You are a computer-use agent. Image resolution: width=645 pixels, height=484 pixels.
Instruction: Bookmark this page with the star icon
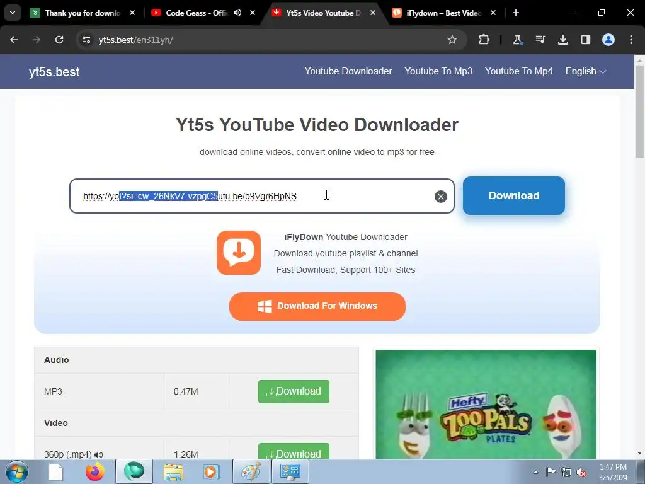tap(452, 40)
